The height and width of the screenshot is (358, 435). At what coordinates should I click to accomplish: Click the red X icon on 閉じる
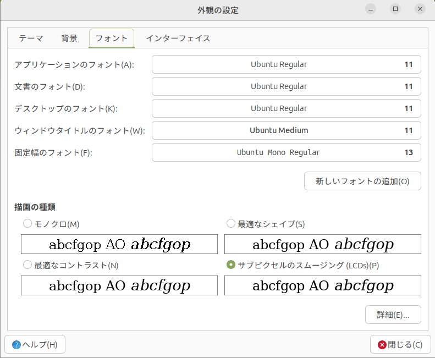pos(382,345)
